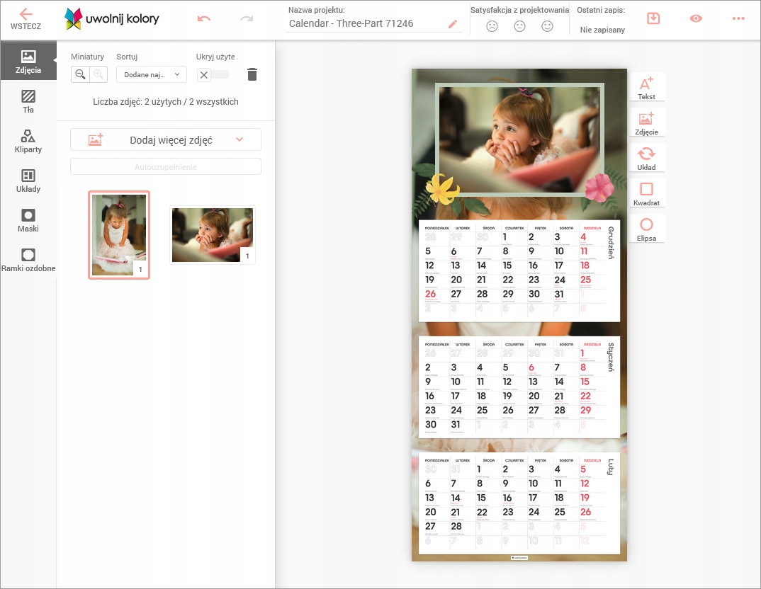
Task: Go back with the Wstecz button
Action: (26, 19)
